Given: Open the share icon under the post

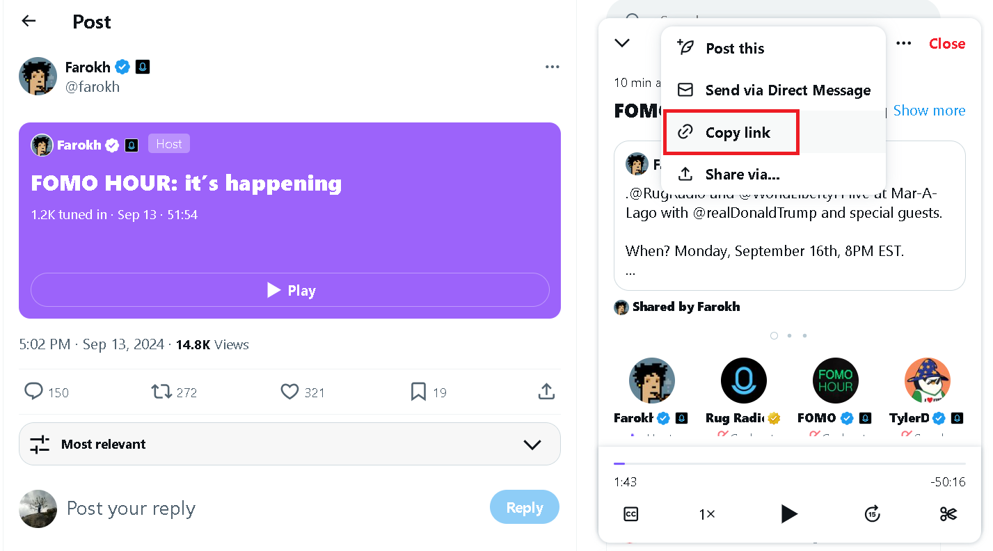Looking at the screenshot, I should tap(546, 392).
